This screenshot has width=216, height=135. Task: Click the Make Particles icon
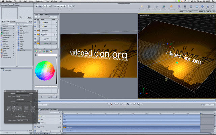pos(172,7)
